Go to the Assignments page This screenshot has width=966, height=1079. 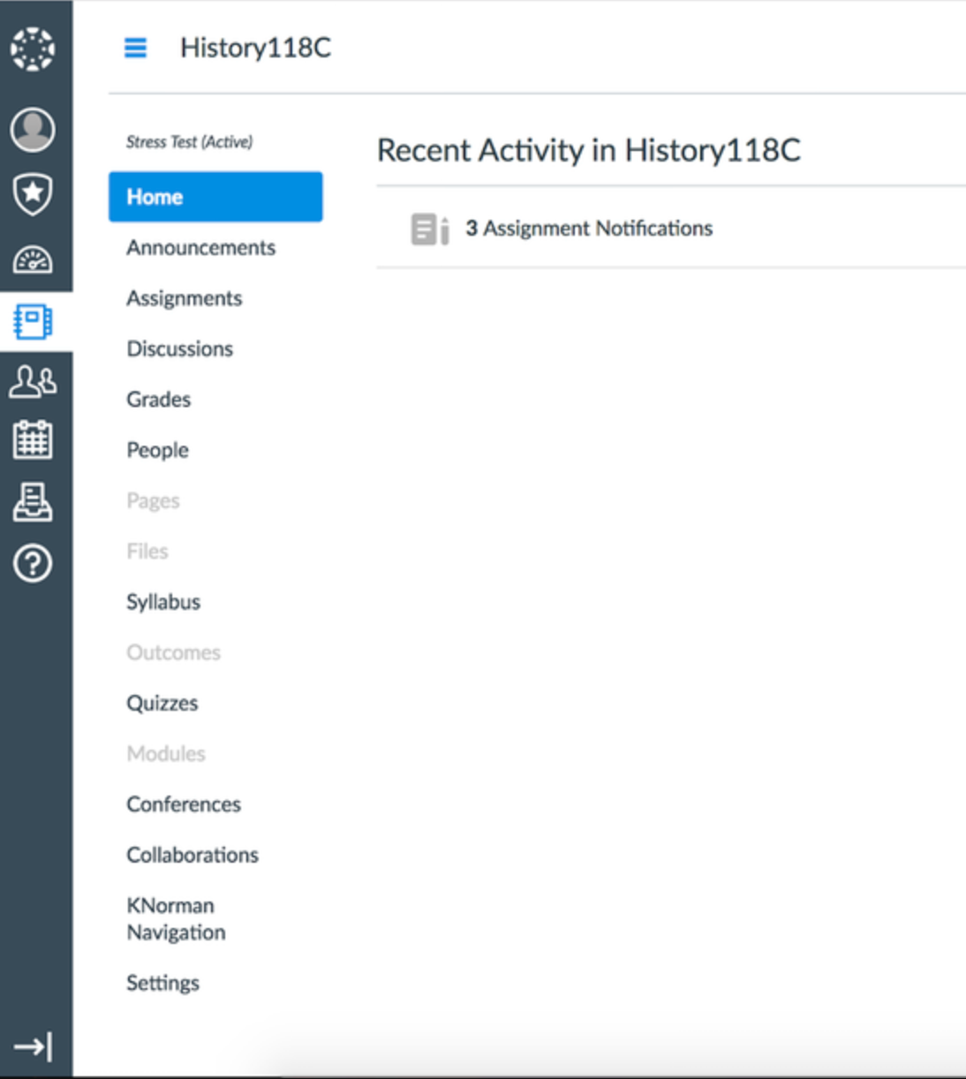[184, 298]
